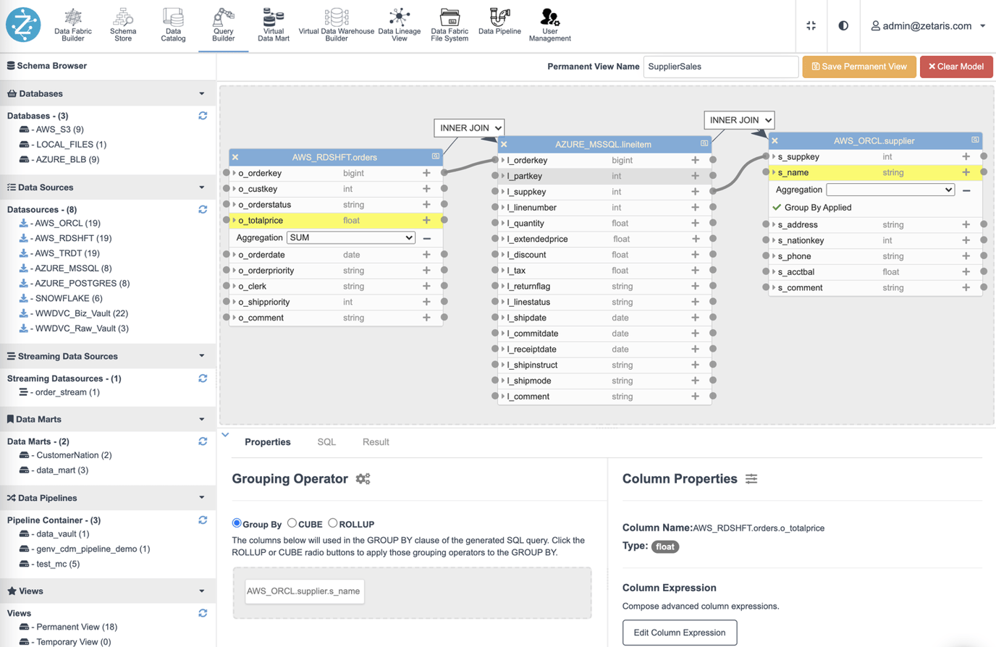Click the orders table preview icon
Viewport: 996px width, 647px height.
(x=435, y=156)
